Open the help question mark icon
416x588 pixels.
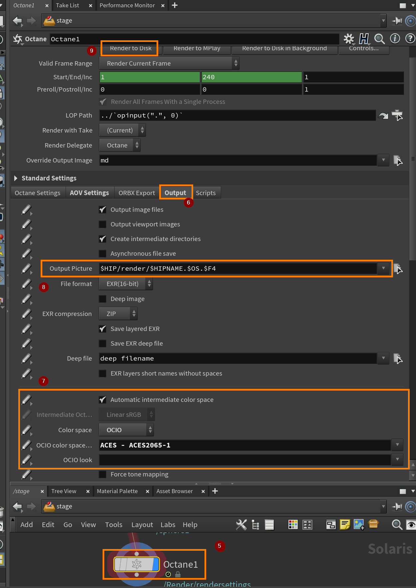(x=410, y=39)
